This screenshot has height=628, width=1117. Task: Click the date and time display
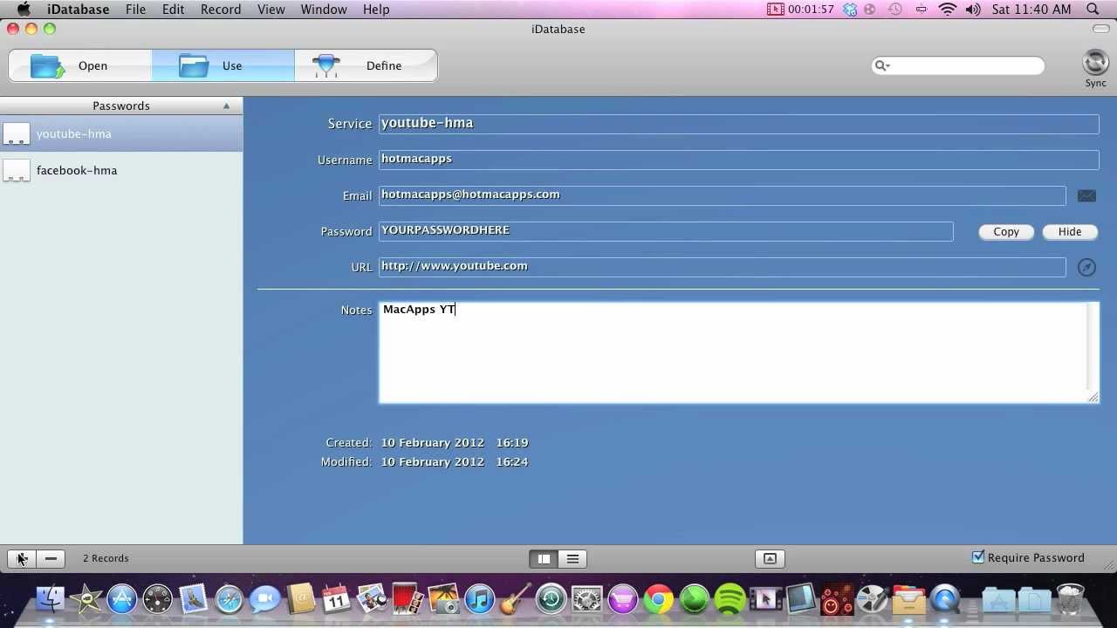[x=1031, y=10]
